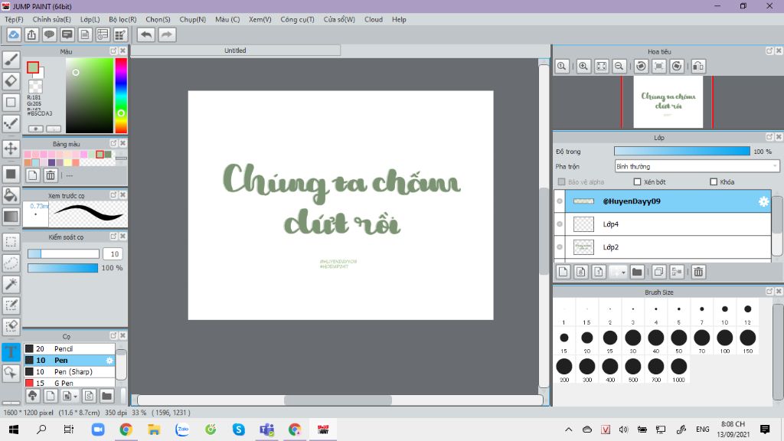Fit navigator view to screen

tap(602, 66)
